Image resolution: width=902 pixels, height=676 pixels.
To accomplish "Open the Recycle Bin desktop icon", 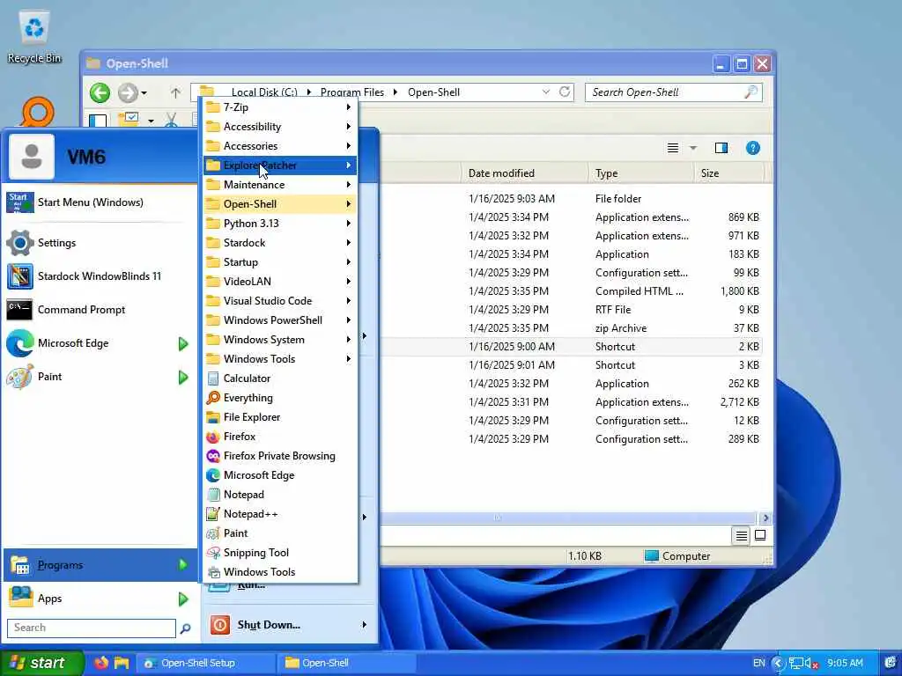I will [x=34, y=37].
